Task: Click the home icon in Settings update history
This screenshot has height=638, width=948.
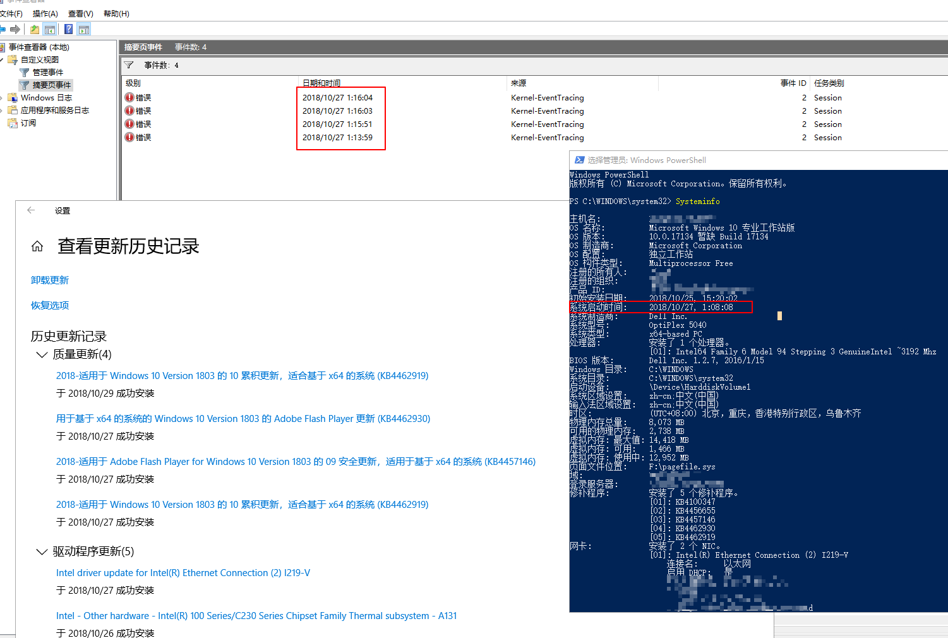Action: coord(37,246)
